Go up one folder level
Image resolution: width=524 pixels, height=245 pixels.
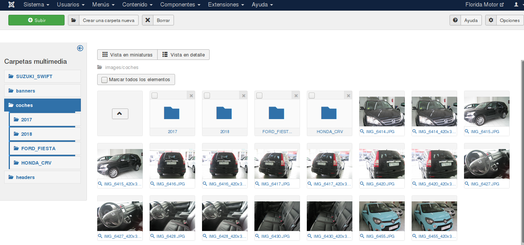(x=120, y=113)
